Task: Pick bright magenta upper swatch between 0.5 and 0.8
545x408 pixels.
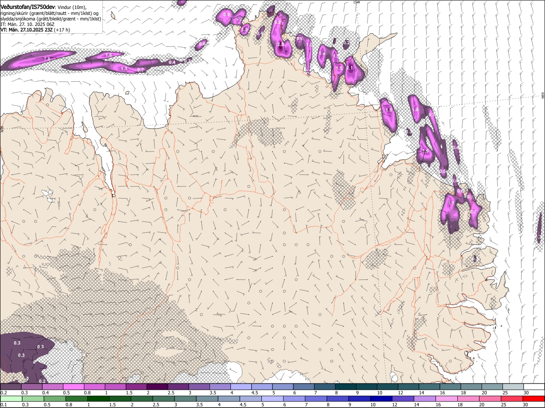Action: pos(73,387)
